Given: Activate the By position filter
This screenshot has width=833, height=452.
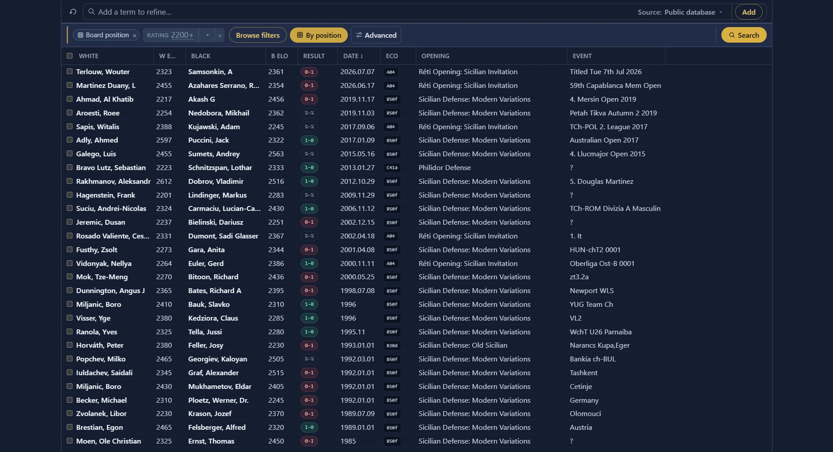Looking at the screenshot, I should click(319, 35).
